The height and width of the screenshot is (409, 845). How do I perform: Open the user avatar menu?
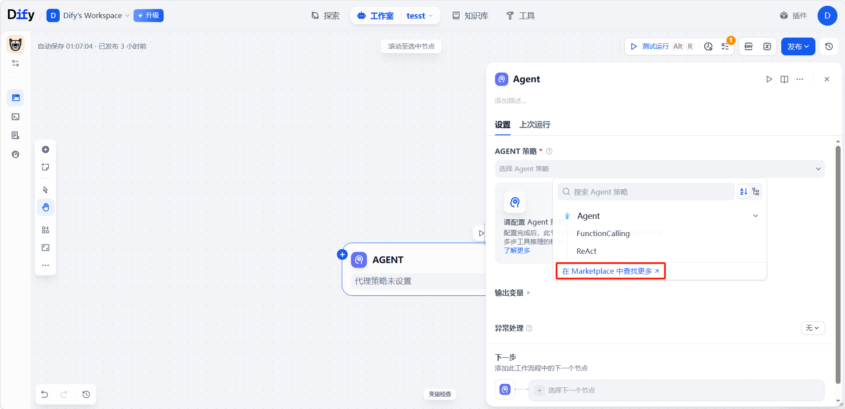coord(827,16)
